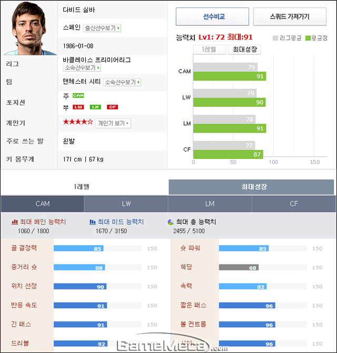Image resolution: width=337 pixels, height=353 pixels.
Task: Click the red bar chart icon by 최대 메인 능력치
Action: coord(15,222)
